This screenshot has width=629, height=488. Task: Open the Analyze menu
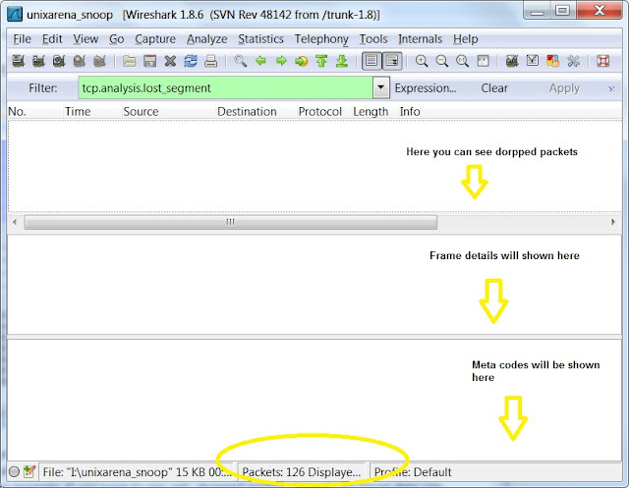tap(207, 39)
